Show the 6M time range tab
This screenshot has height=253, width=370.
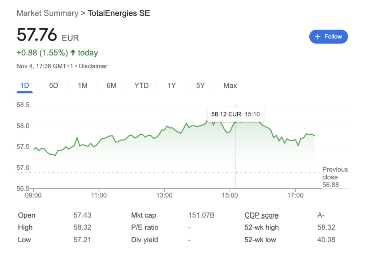click(x=111, y=85)
